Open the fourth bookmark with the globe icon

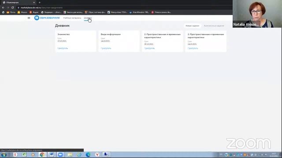51,12
